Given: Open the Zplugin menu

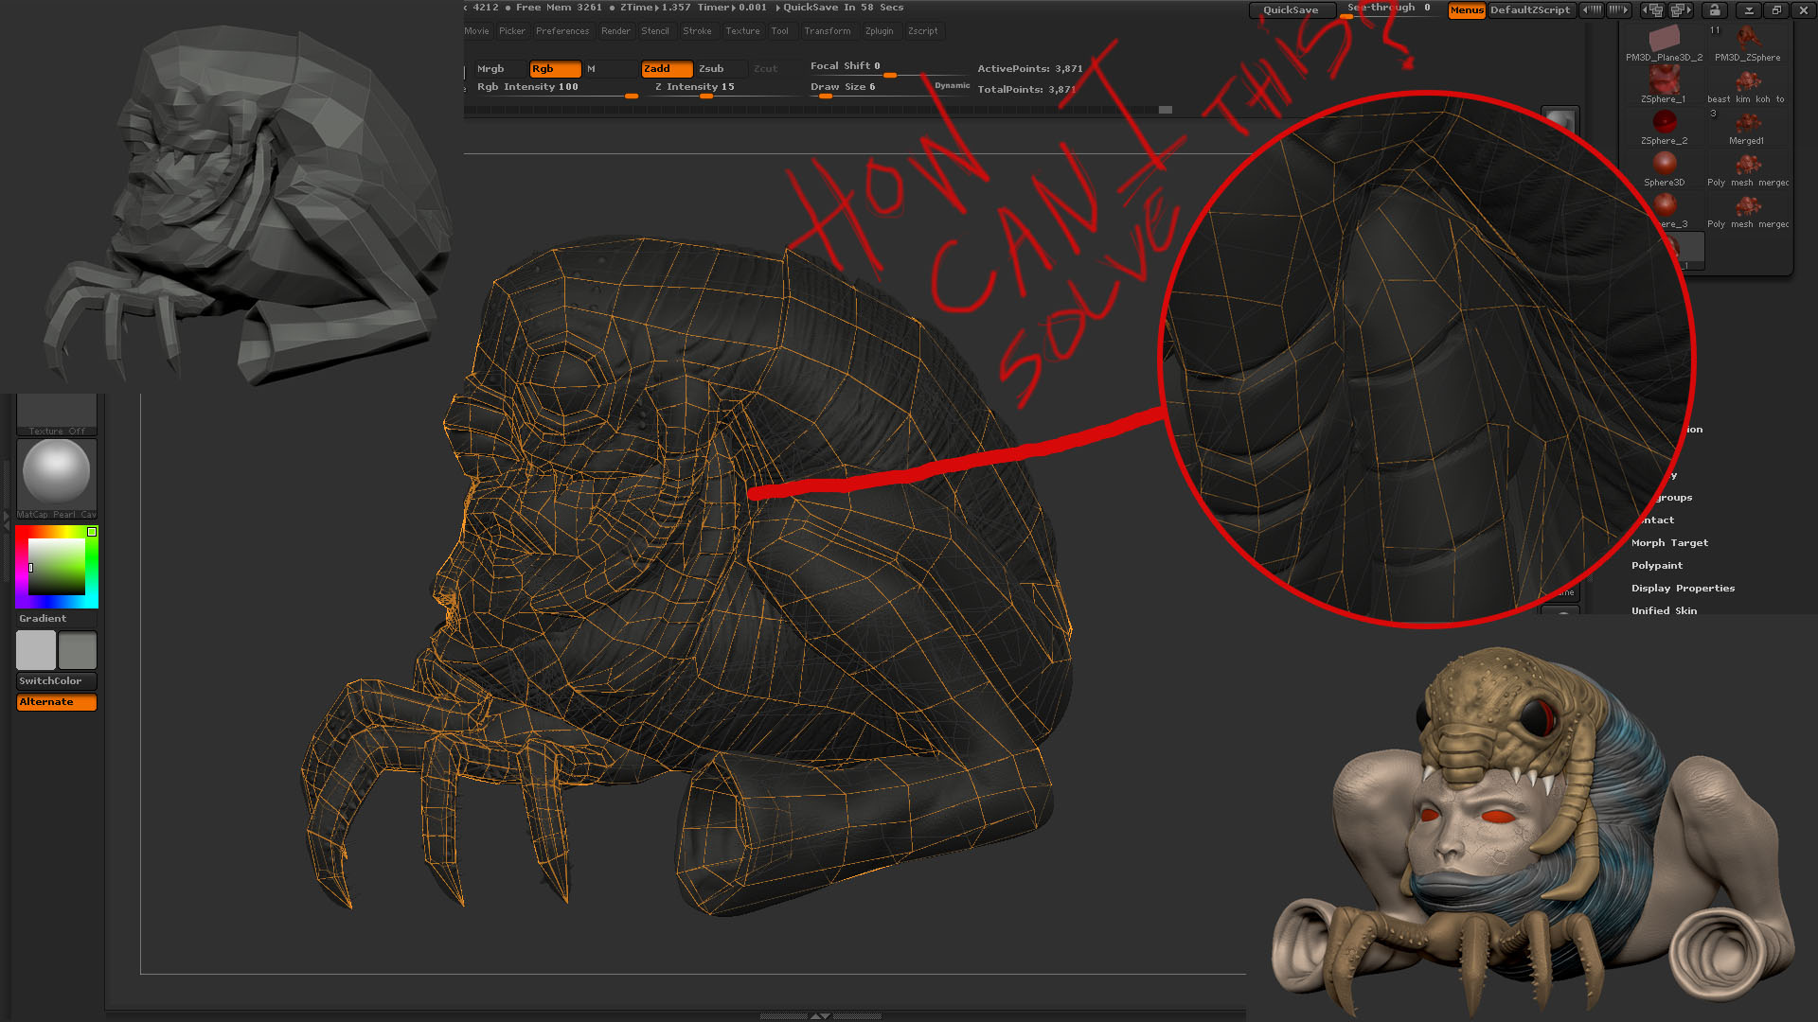Looking at the screenshot, I should tap(879, 31).
